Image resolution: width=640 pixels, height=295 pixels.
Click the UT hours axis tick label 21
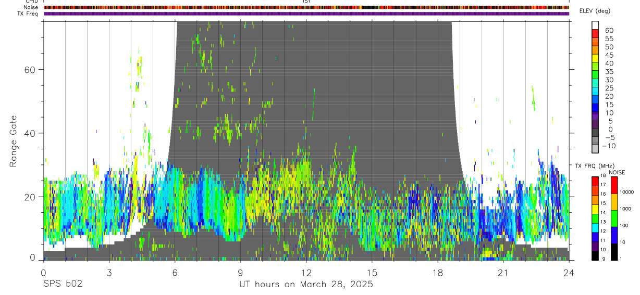click(503, 272)
